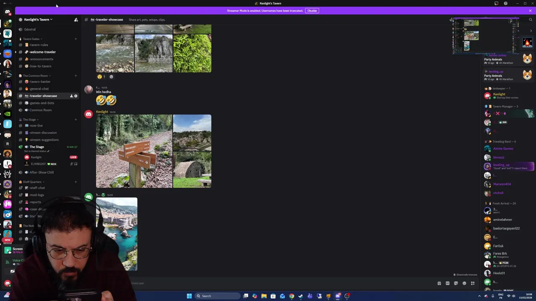Click the taskbar Search box

tap(217, 296)
